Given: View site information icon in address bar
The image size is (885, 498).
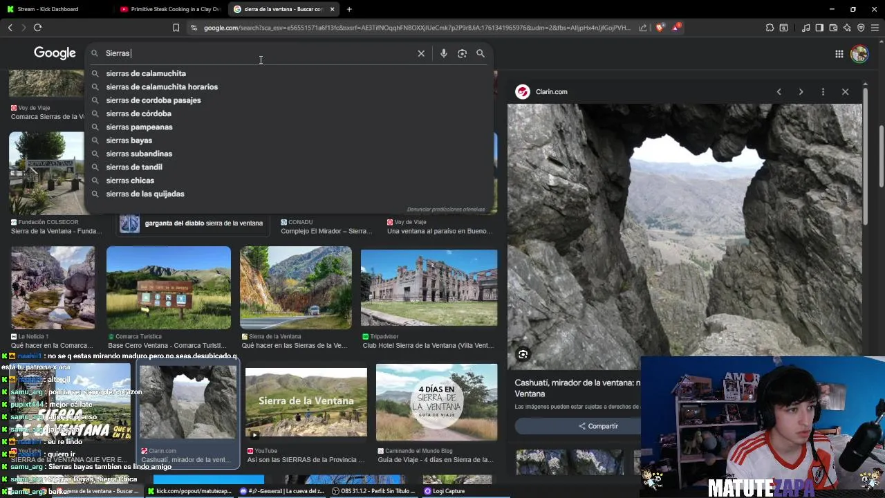Looking at the screenshot, I should pyautogui.click(x=194, y=28).
